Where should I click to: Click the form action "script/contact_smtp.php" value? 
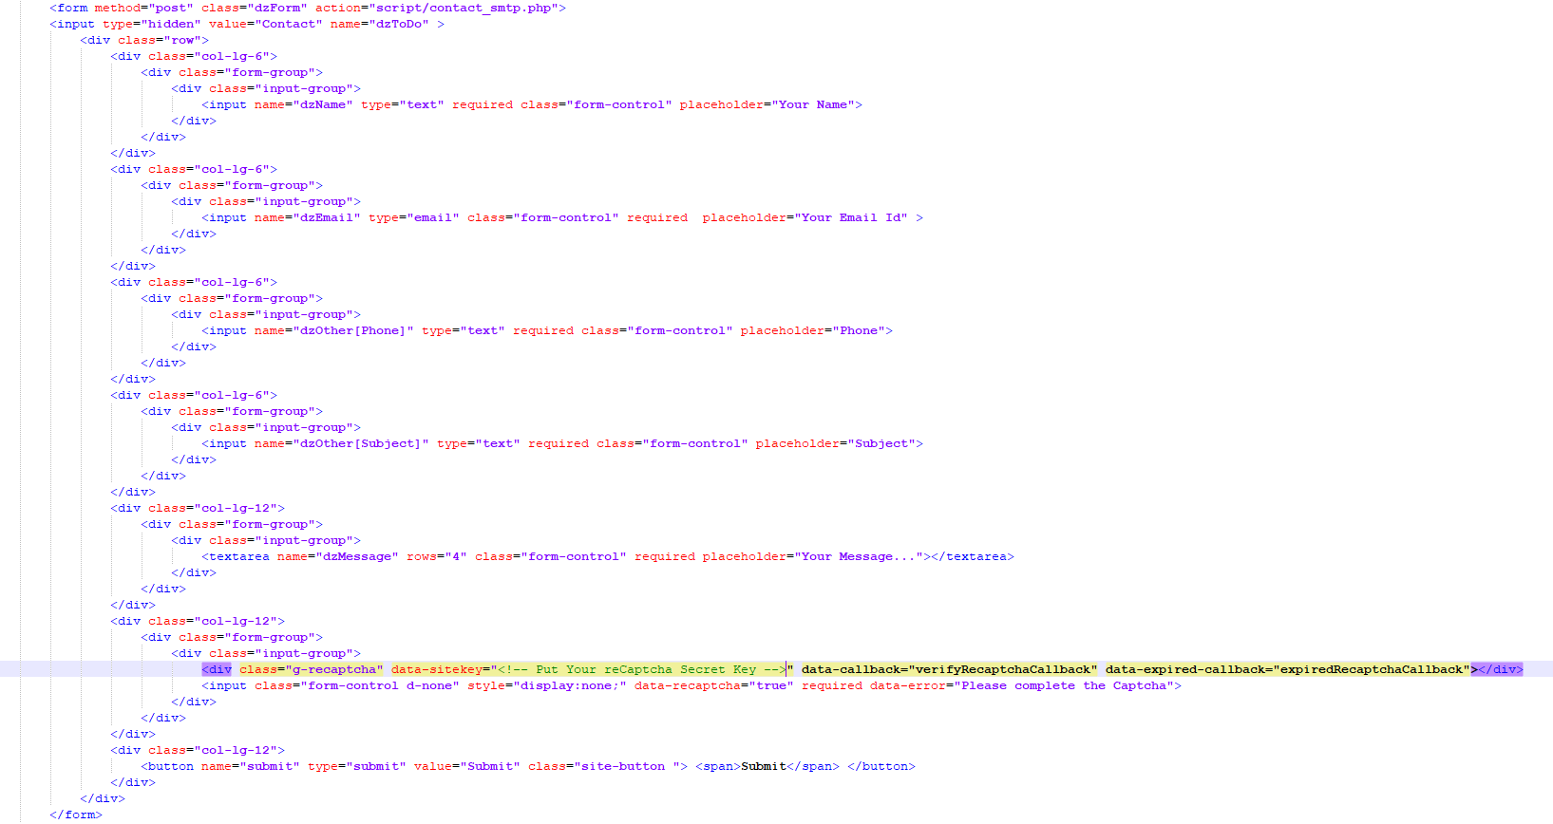click(466, 8)
